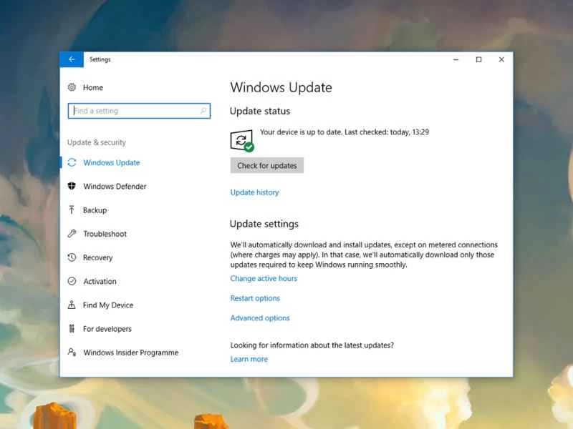This screenshot has width=573, height=429.
Task: Open Recovery using its clock icon
Action: pos(72,257)
